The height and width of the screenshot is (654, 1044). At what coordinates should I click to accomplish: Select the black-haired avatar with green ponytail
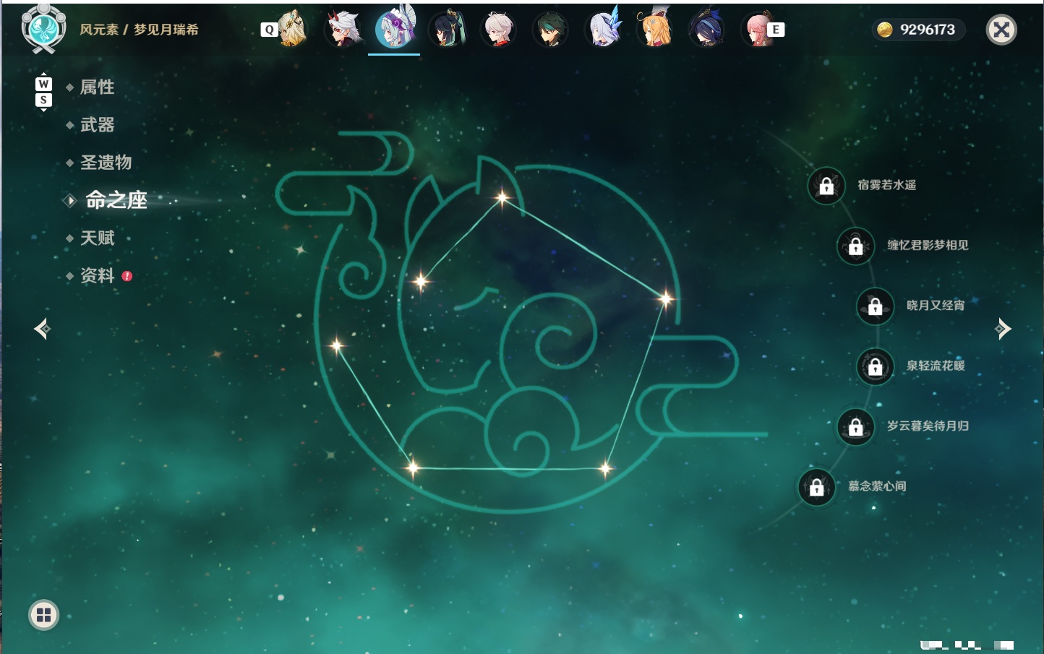point(447,29)
